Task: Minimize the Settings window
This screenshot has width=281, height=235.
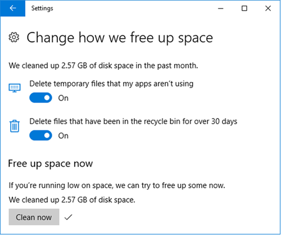Action: coord(221,8)
